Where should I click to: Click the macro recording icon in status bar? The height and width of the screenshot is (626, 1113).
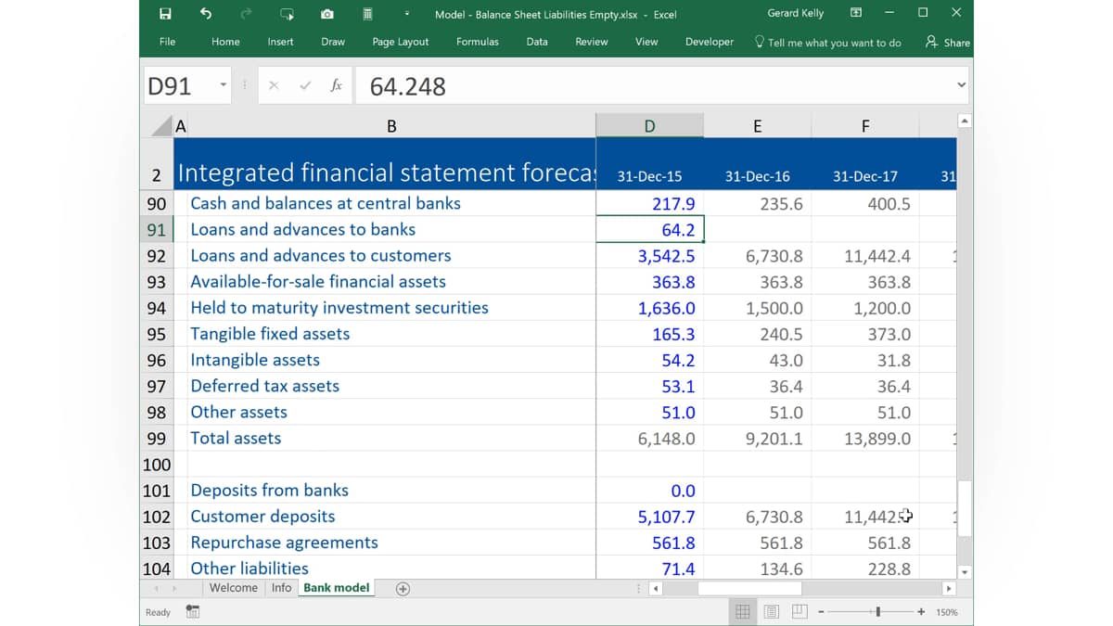(x=193, y=612)
